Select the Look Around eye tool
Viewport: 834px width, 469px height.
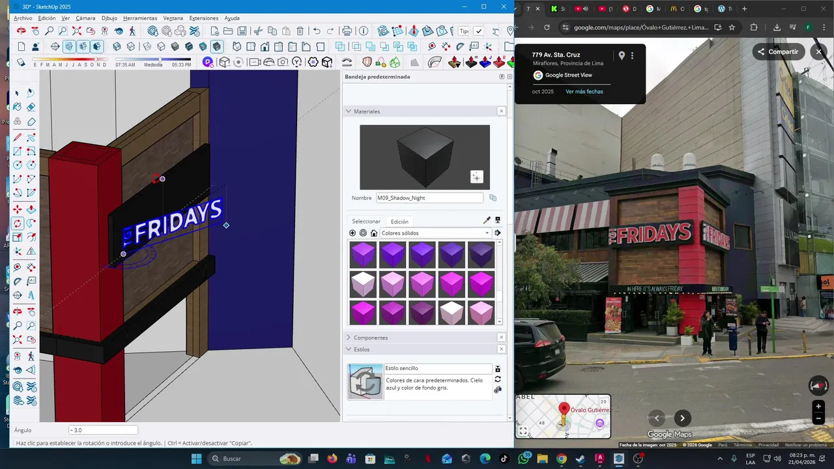119,31
